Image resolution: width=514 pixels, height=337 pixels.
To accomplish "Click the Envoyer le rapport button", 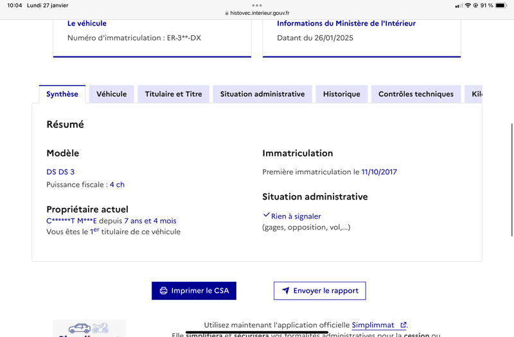I will pyautogui.click(x=320, y=291).
